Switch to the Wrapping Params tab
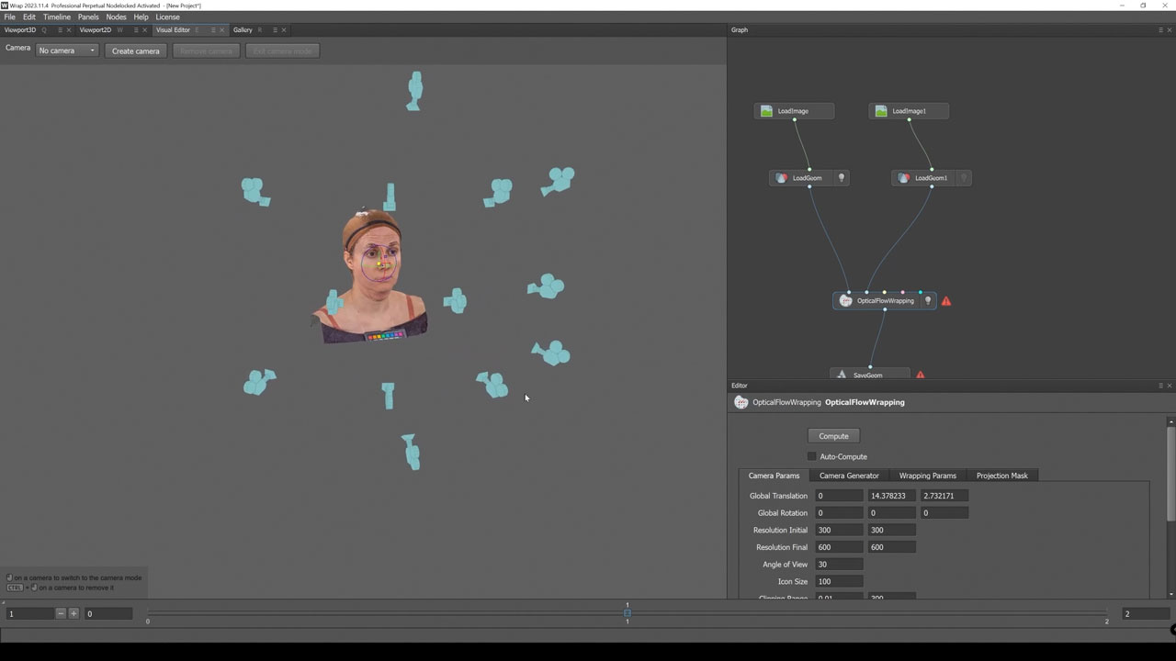 927,476
